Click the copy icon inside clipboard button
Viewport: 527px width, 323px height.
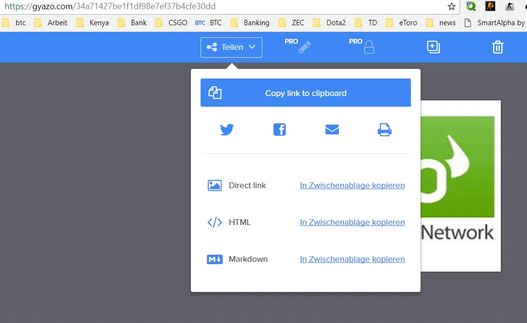[x=215, y=93]
